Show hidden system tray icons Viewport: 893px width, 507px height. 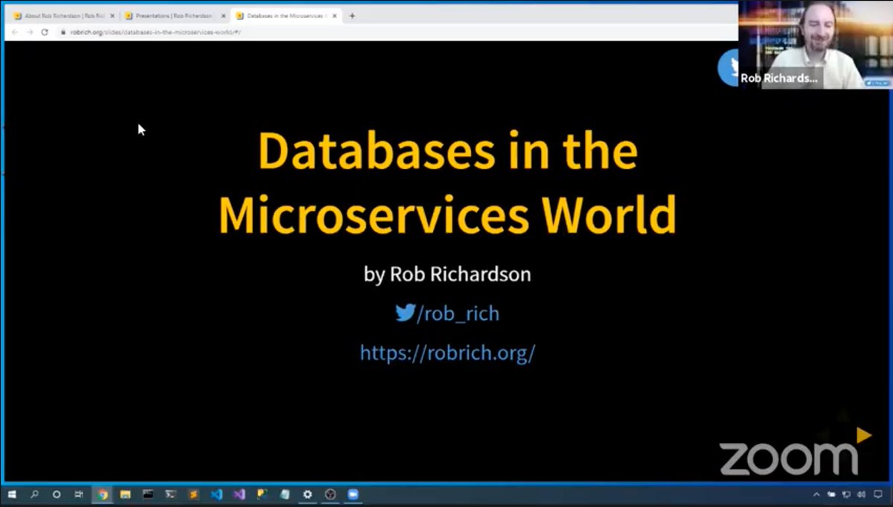(816, 494)
